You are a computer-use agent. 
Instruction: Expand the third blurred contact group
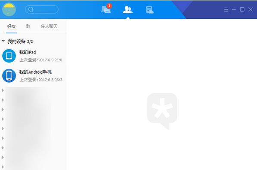(x=3, y=110)
